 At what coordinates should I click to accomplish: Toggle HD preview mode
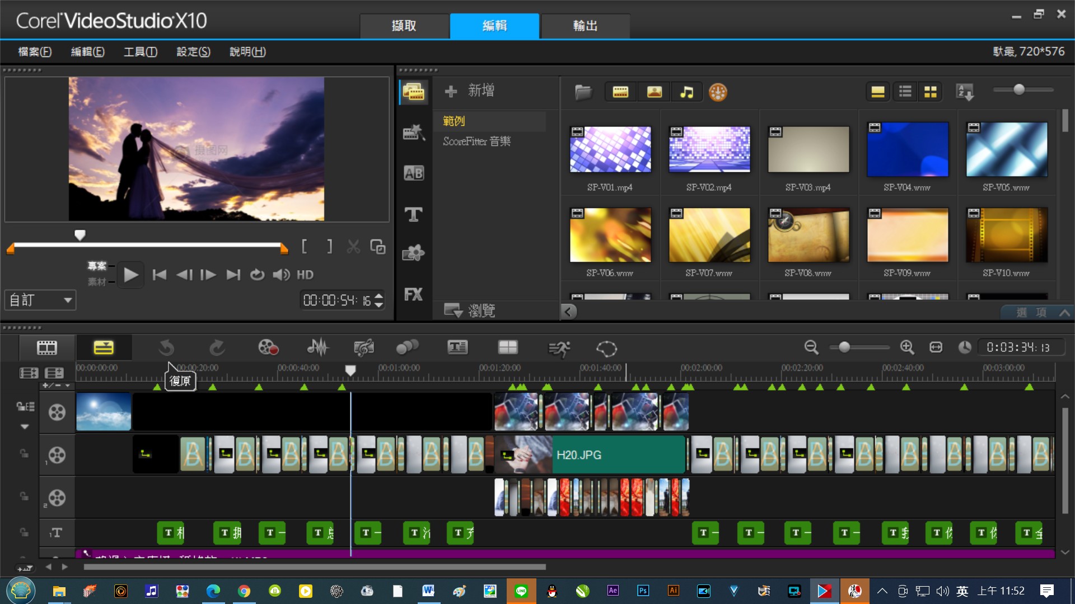coord(305,275)
